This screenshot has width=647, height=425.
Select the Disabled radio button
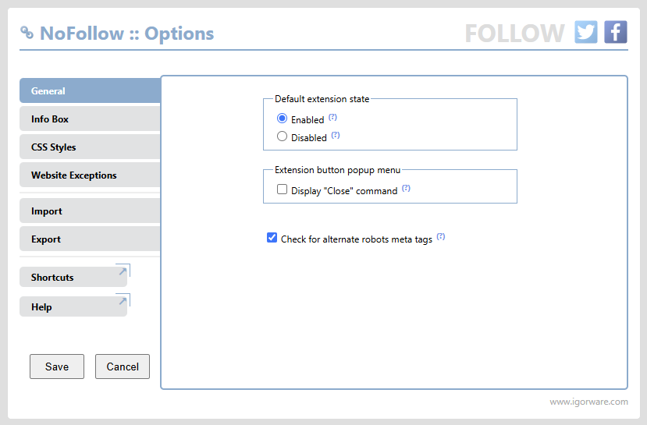tap(283, 136)
